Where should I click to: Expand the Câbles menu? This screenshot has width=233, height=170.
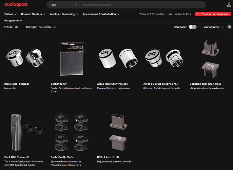coord(11,14)
